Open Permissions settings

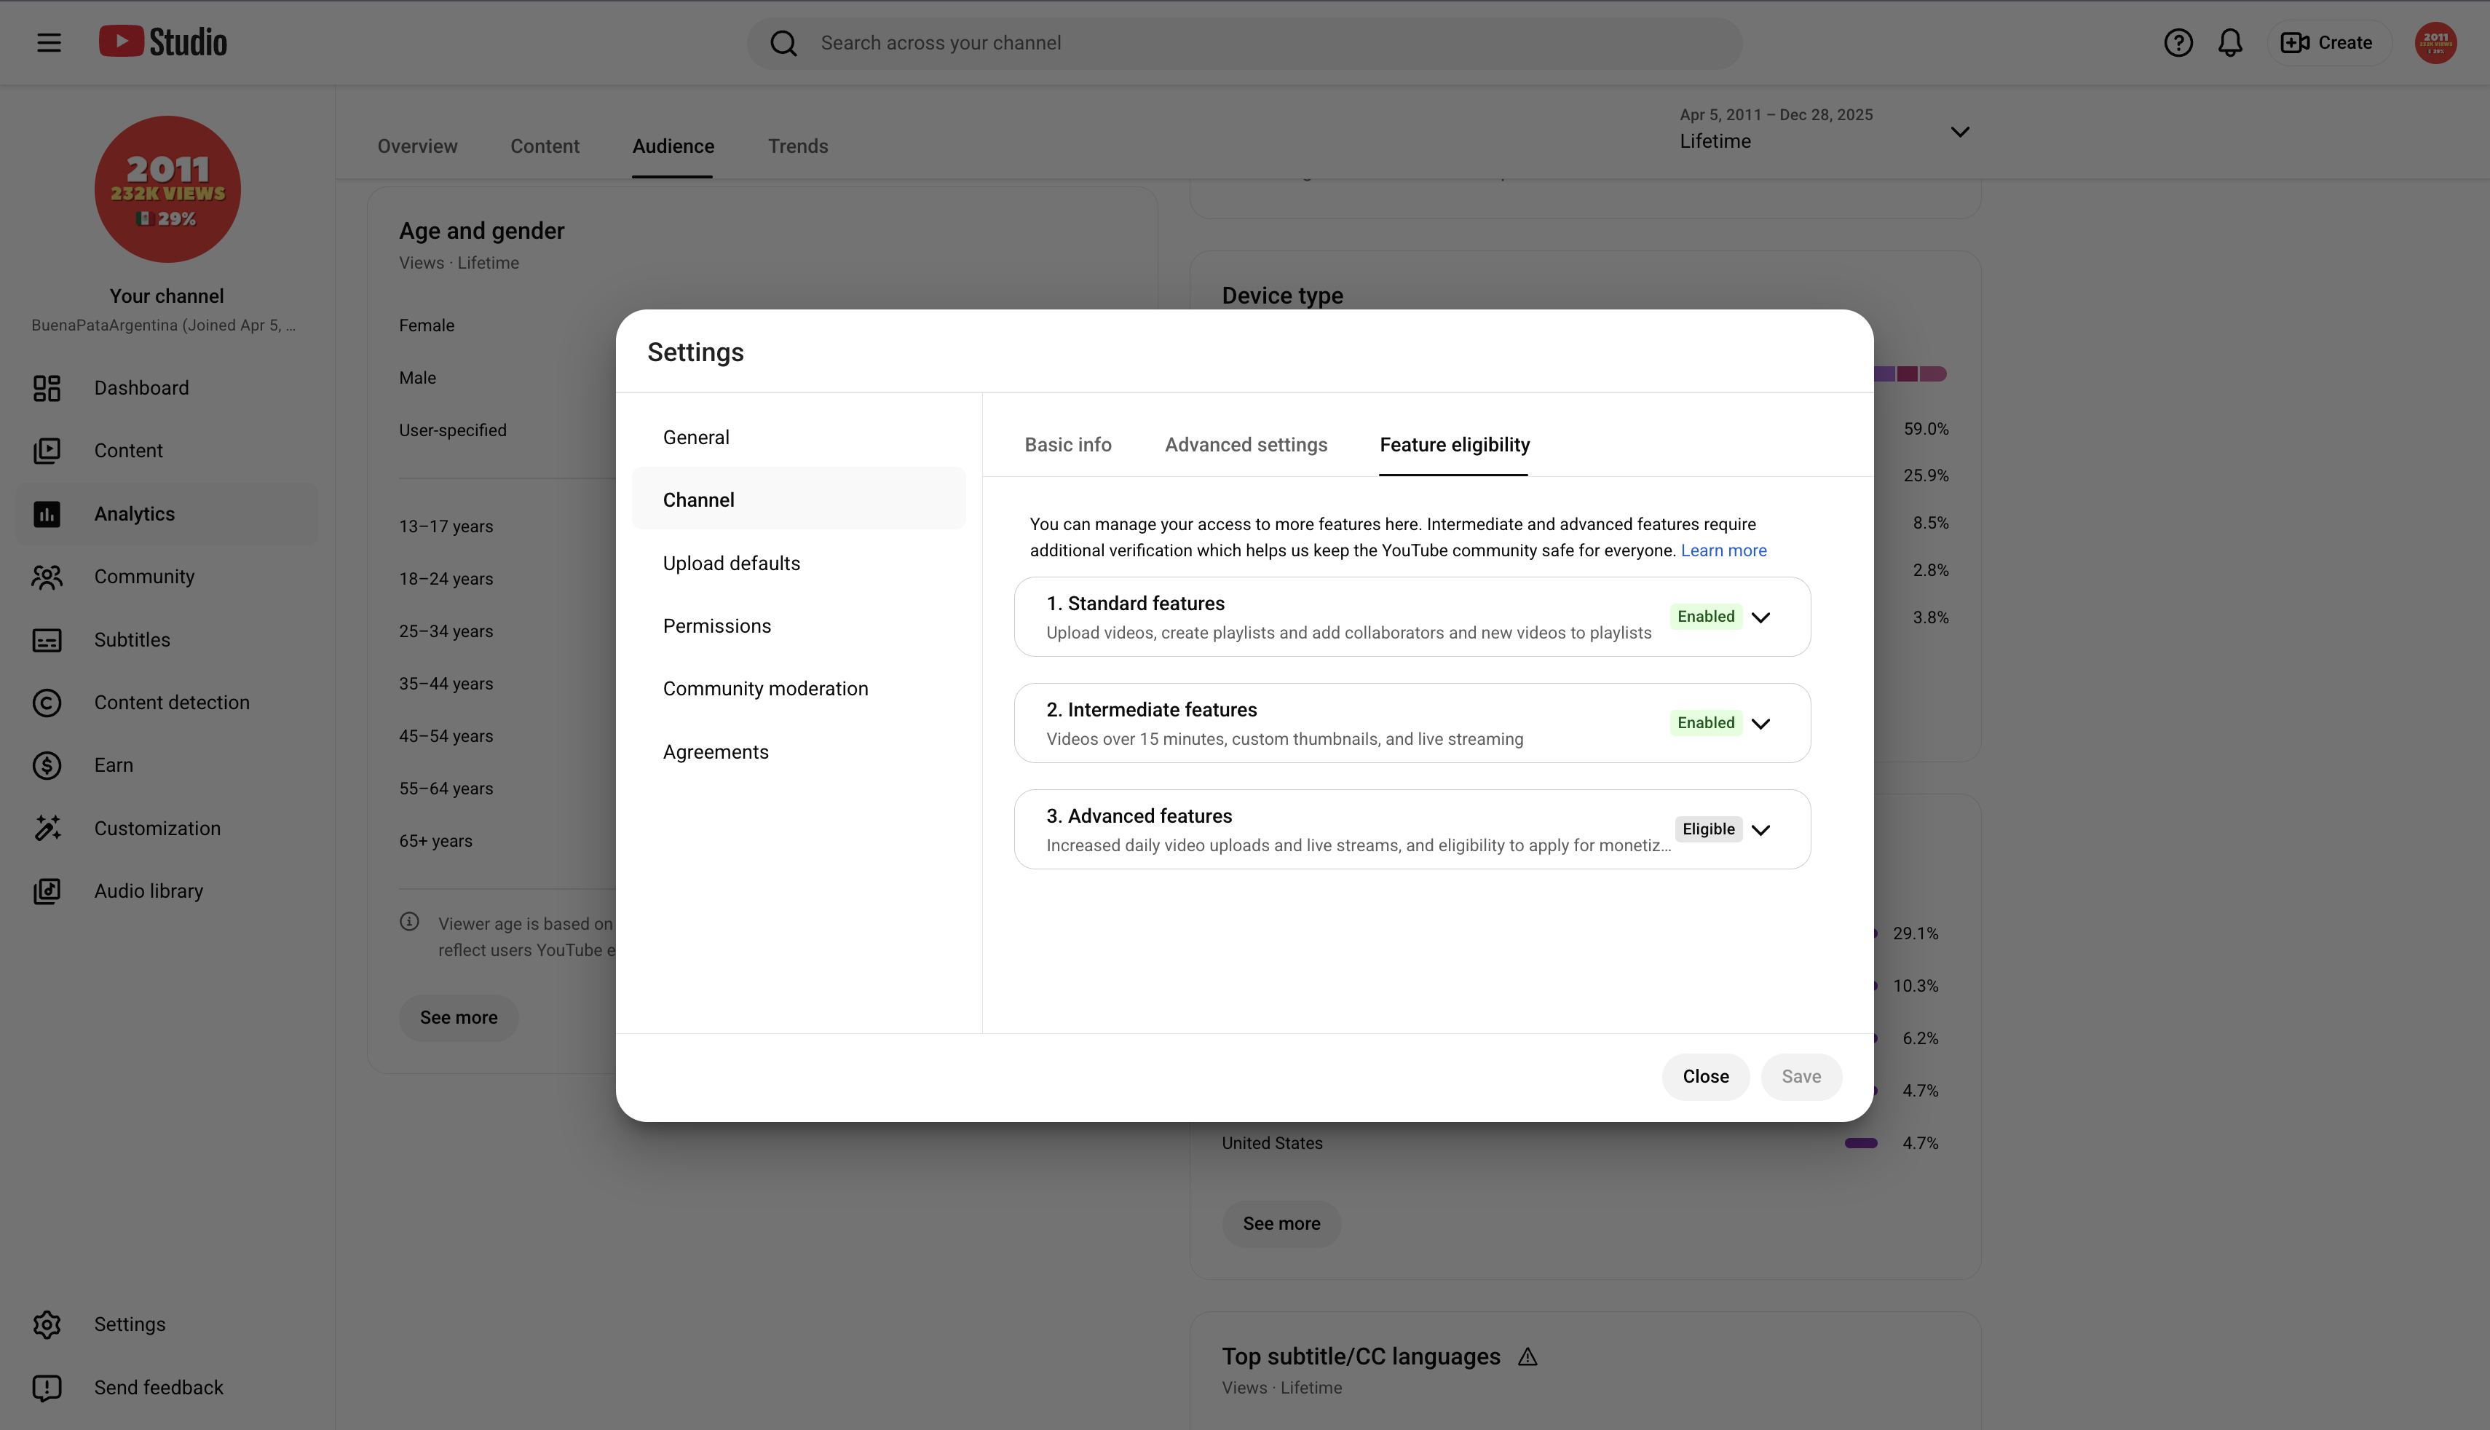point(798,625)
